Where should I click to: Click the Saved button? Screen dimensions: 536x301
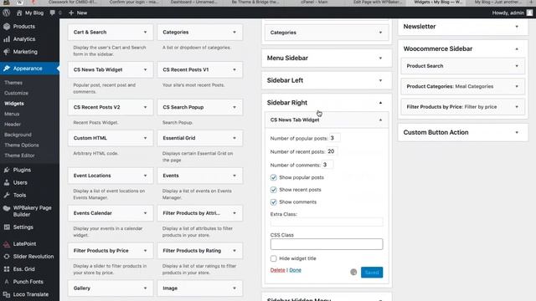372,273
